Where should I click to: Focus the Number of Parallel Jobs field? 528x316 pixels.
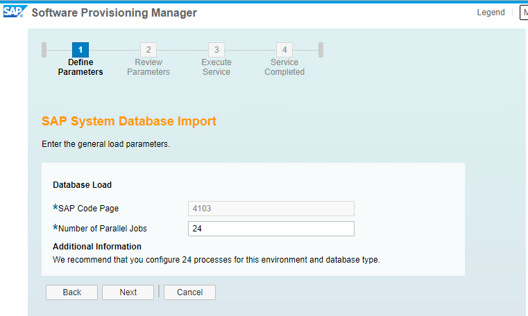[271, 229]
